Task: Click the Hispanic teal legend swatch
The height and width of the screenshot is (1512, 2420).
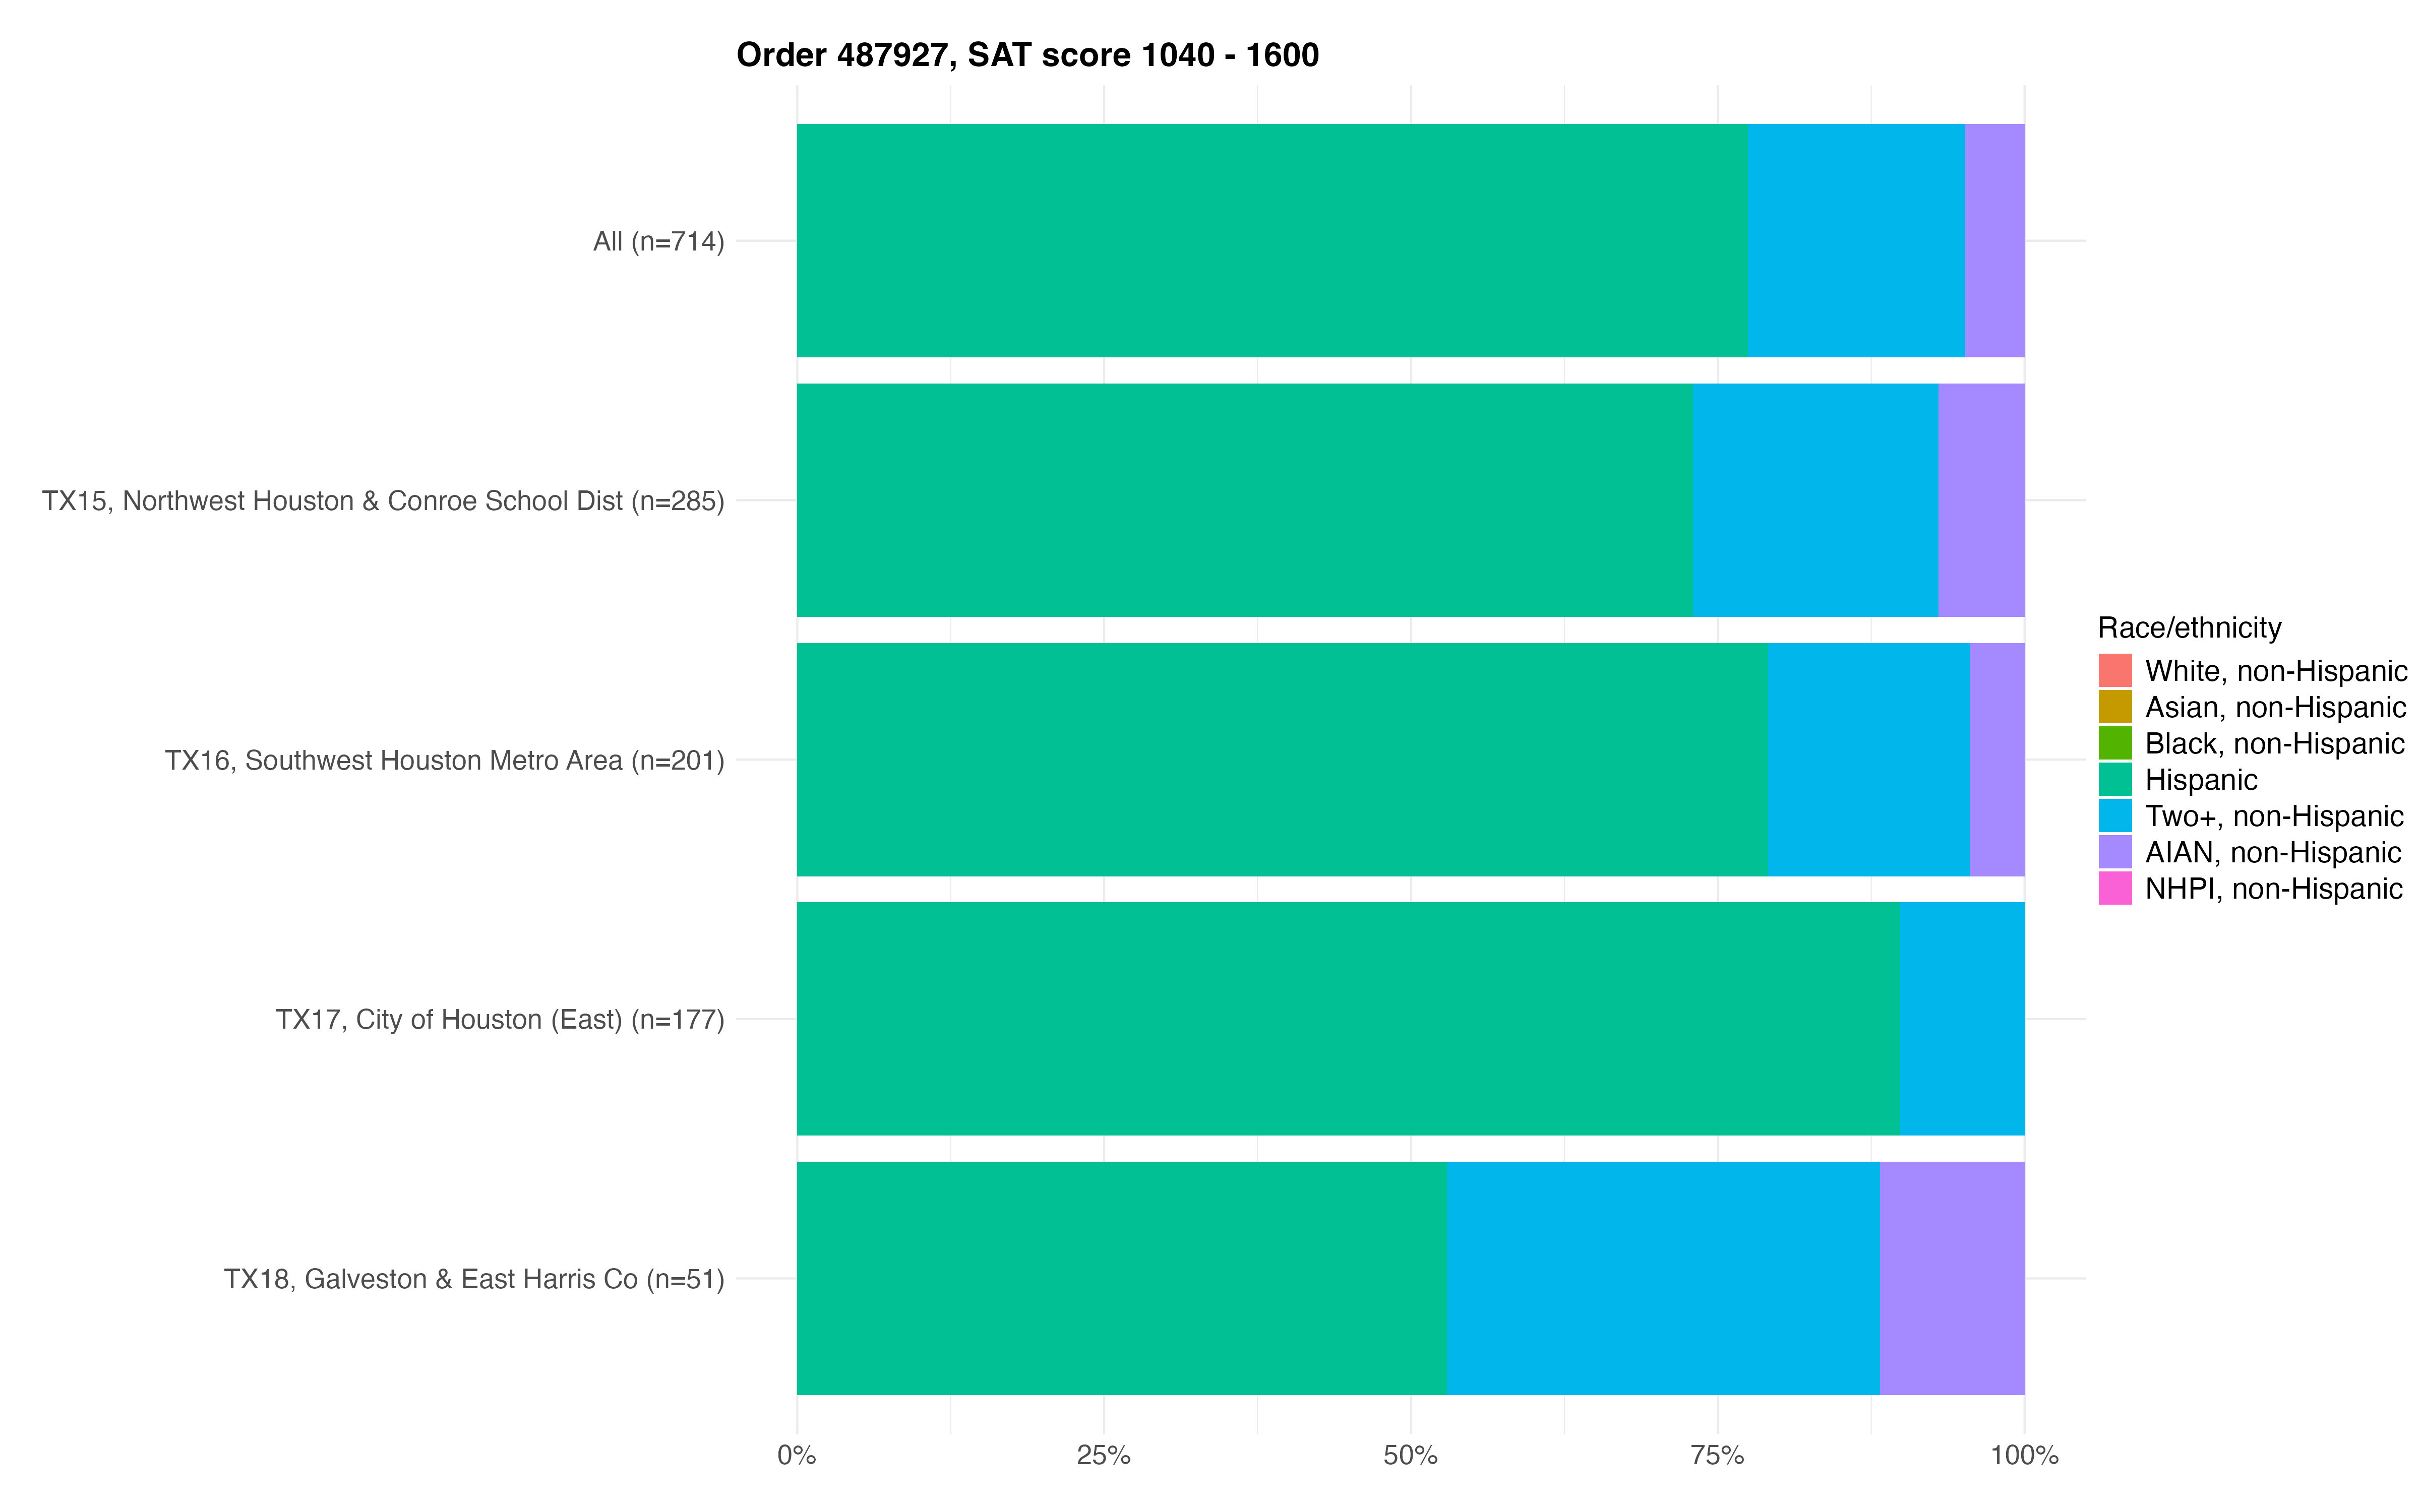Action: (x=2115, y=779)
